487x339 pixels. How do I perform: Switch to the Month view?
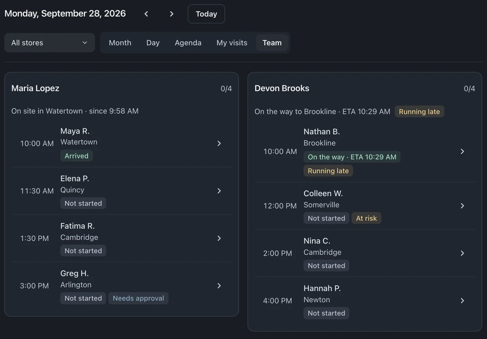[x=120, y=43]
